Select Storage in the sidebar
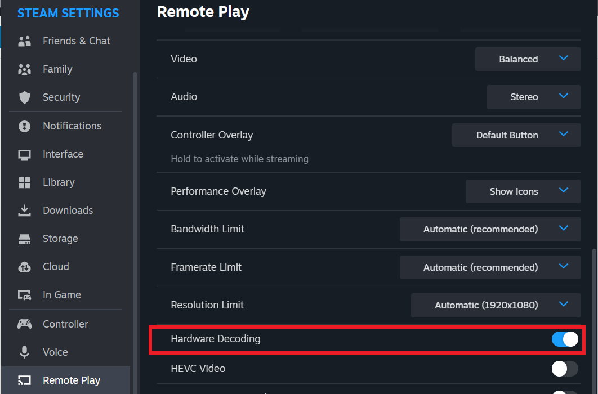Viewport: 598px width, 394px height. (60, 238)
